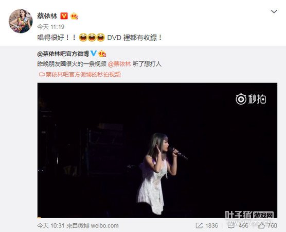Click the blue V badge of 蔡依林吧官方微博
Image resolution: width=286 pixels, height=232 pixels.
click(94, 53)
